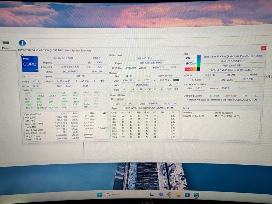Click the GPU memory 32.01 GB value
The image size is (272, 204).
pyautogui.click(x=210, y=75)
